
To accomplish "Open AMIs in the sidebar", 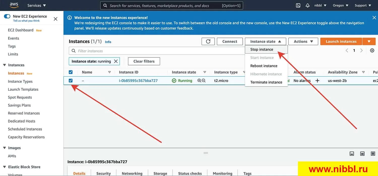I will pyautogui.click(x=12, y=156).
